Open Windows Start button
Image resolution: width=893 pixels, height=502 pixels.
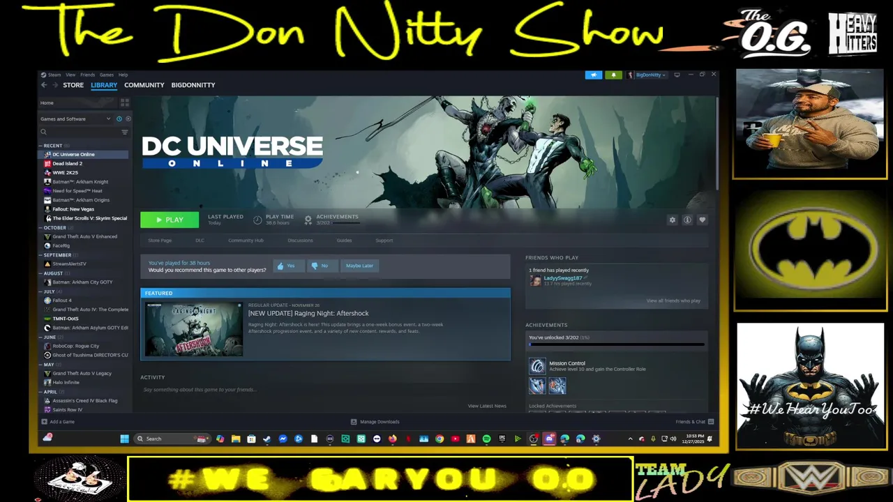point(124,439)
